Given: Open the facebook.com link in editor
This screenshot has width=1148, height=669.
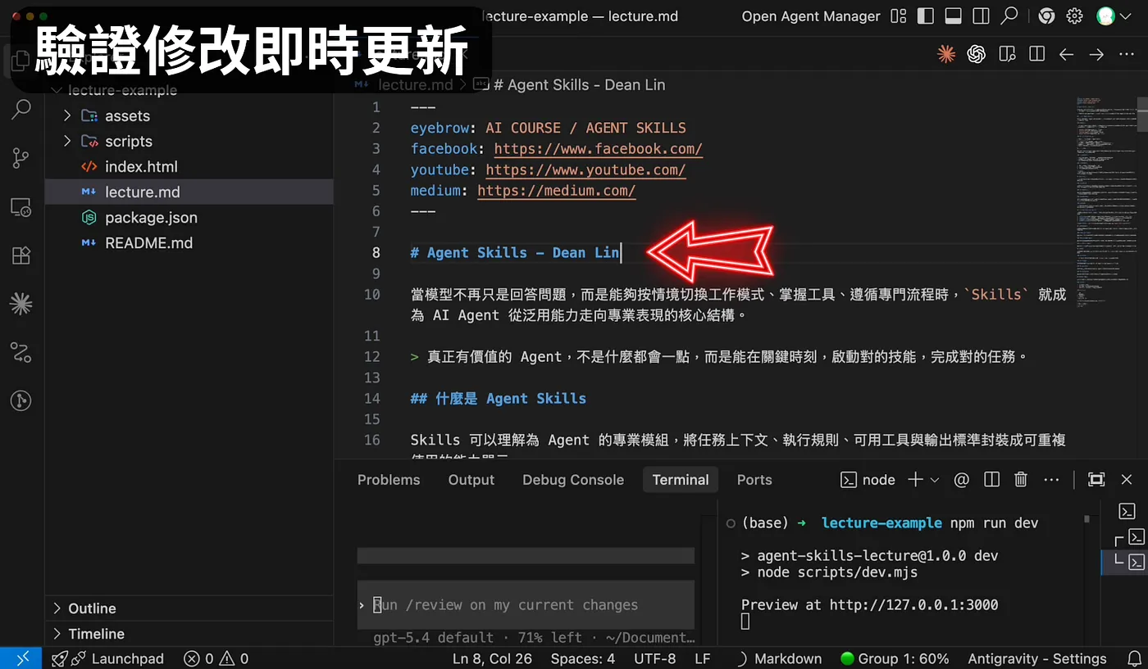Looking at the screenshot, I should pos(599,148).
